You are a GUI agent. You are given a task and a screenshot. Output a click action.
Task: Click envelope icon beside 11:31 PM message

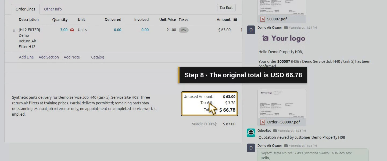tap(286, 145)
